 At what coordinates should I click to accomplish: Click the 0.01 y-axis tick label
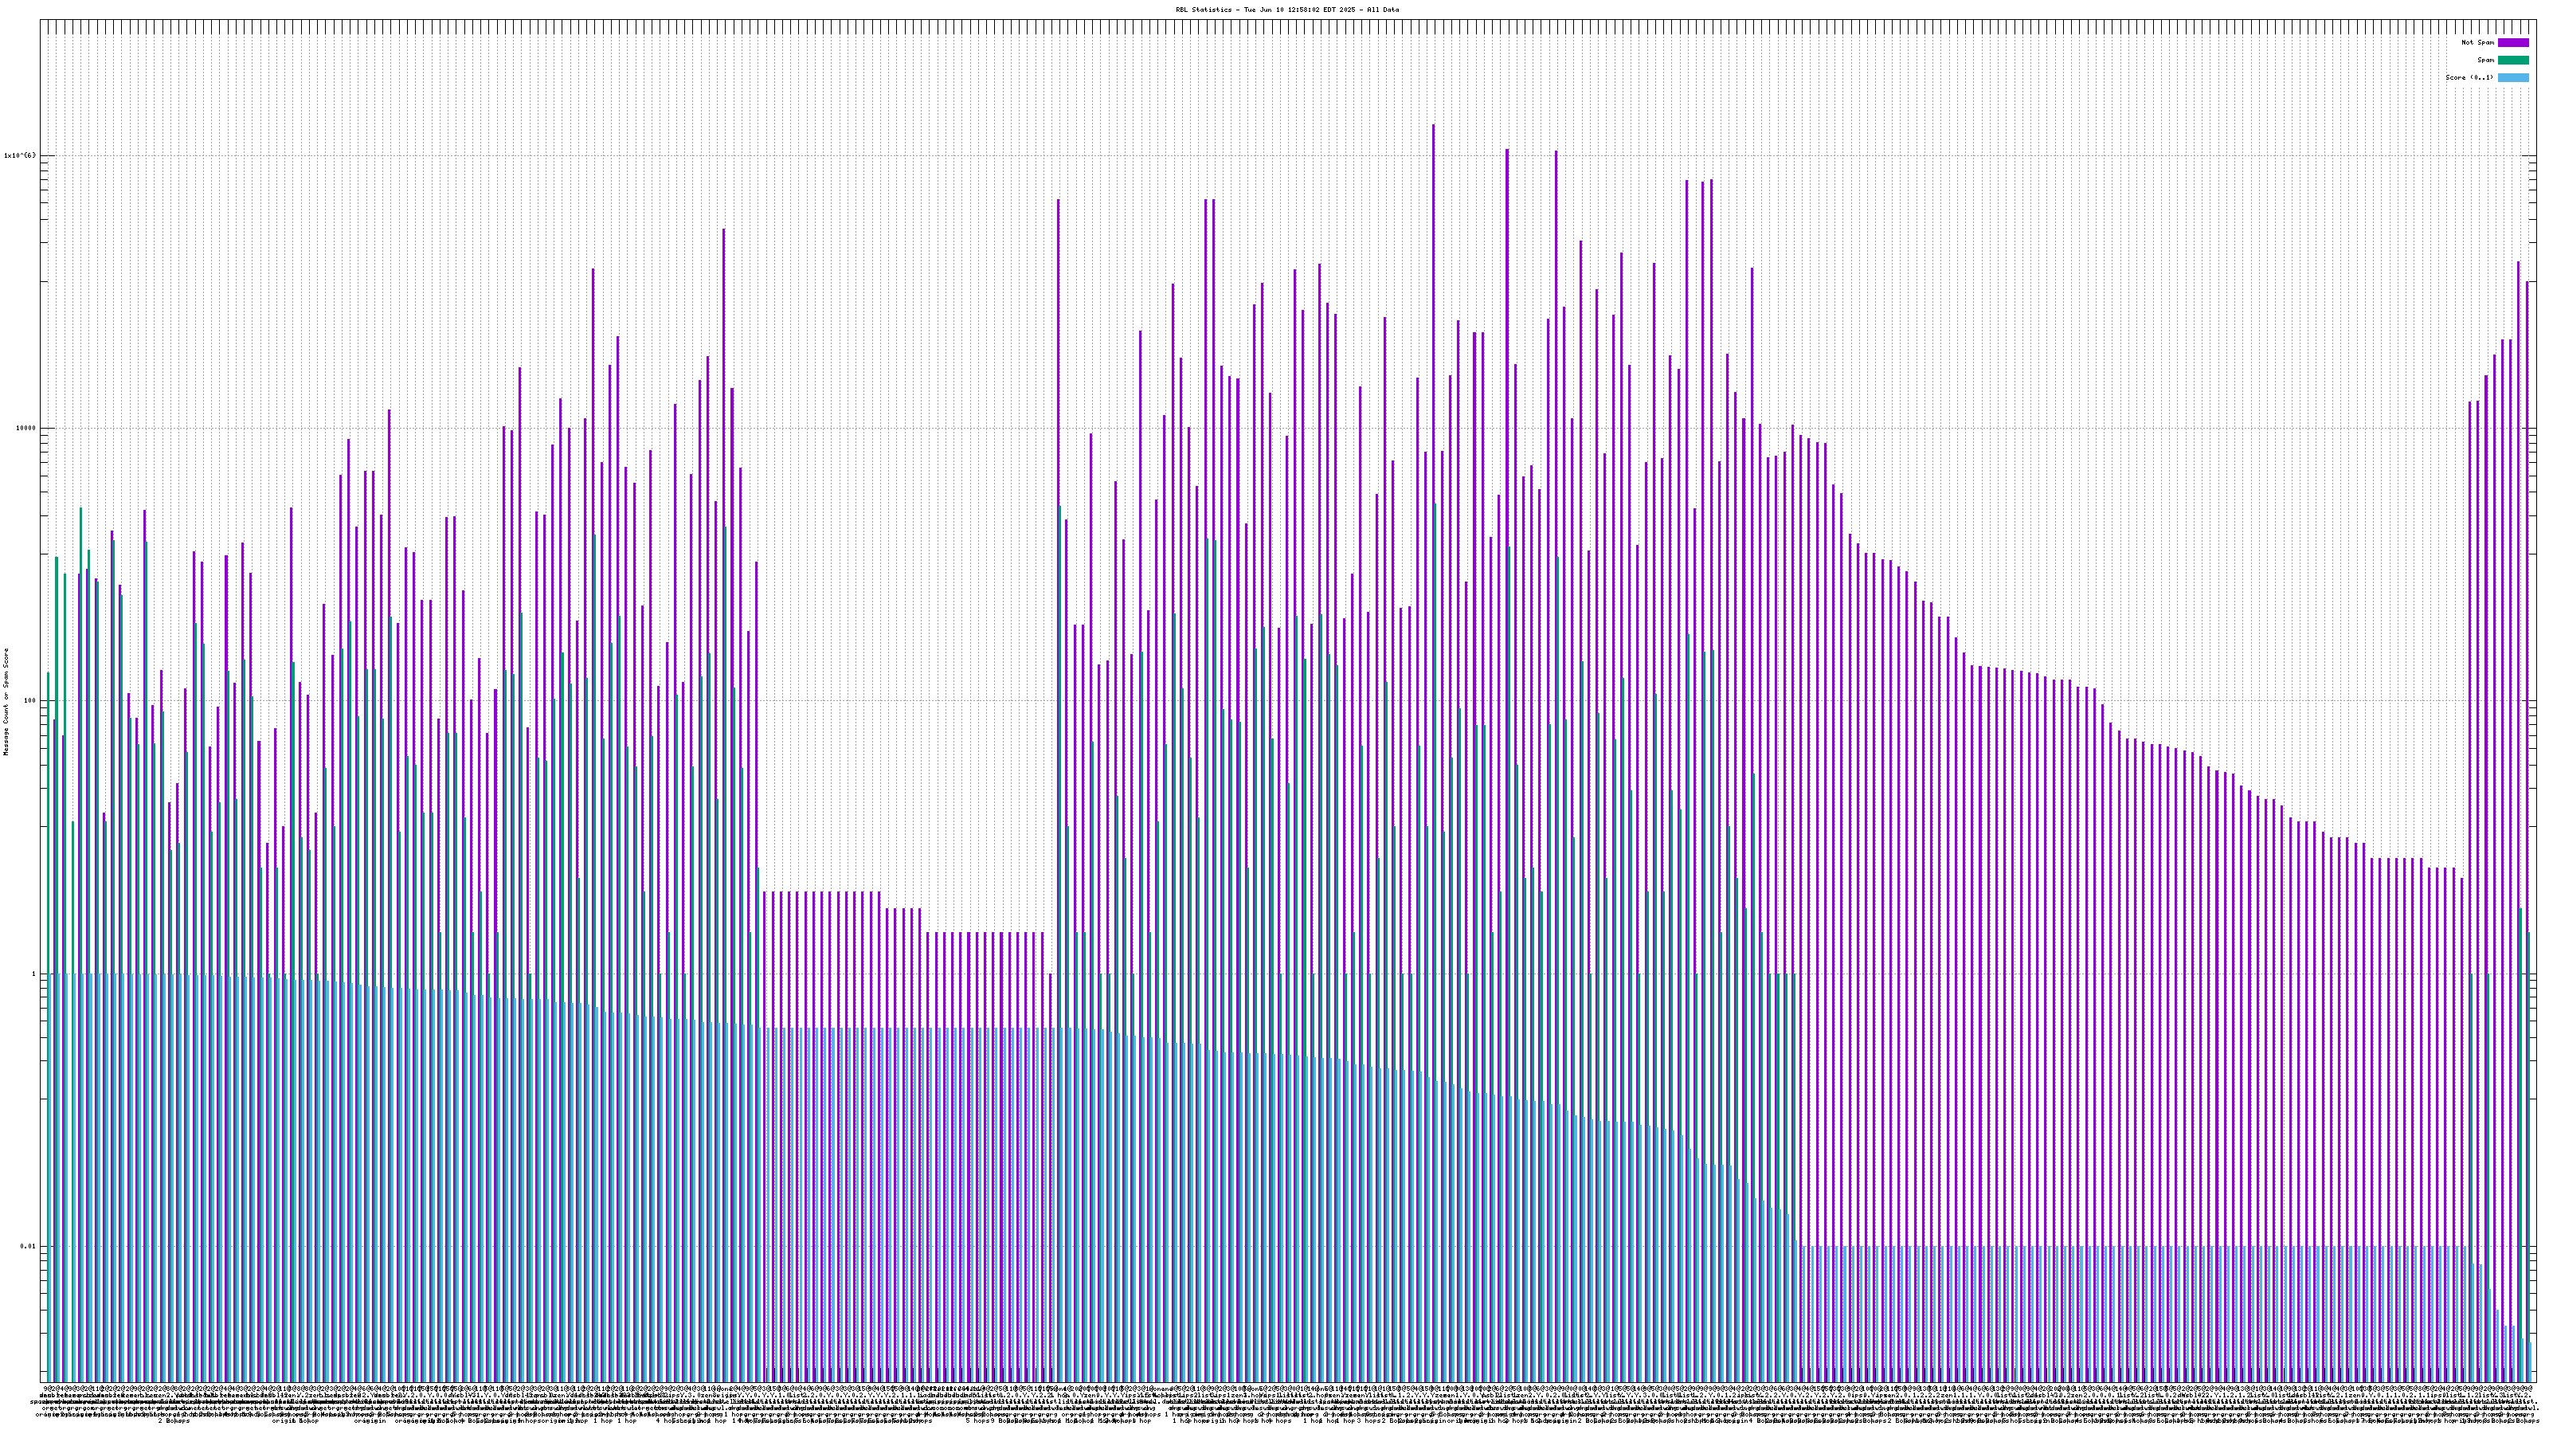pyautogui.click(x=28, y=1247)
